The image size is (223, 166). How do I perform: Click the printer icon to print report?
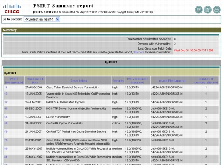(x=217, y=10)
